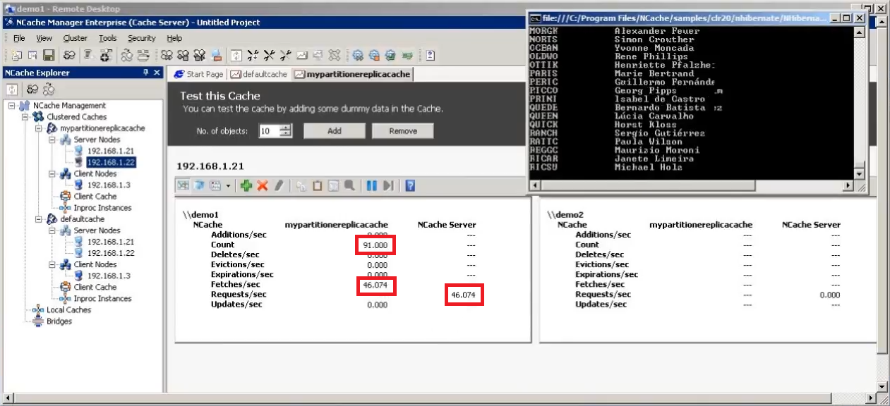Image resolution: width=890 pixels, height=406 pixels.
Task: Click the Remove button in Test this Cache
Action: pos(403,131)
